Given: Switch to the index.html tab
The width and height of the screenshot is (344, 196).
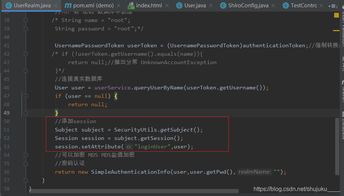Looking at the screenshot, I should pos(149,5).
